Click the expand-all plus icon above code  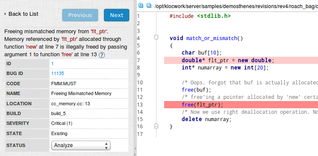tap(141, 6)
